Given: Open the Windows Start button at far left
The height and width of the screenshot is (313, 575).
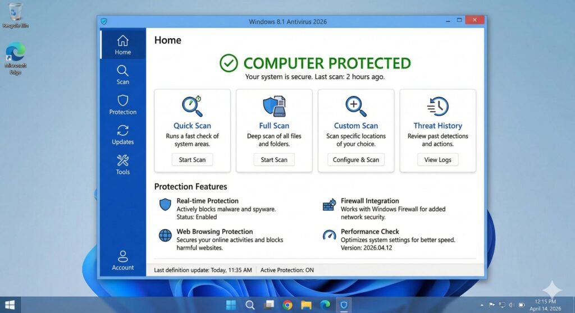Looking at the screenshot, I should 10,305.
